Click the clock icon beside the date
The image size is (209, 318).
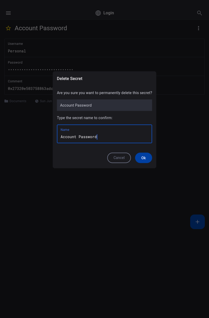click(x=37, y=101)
